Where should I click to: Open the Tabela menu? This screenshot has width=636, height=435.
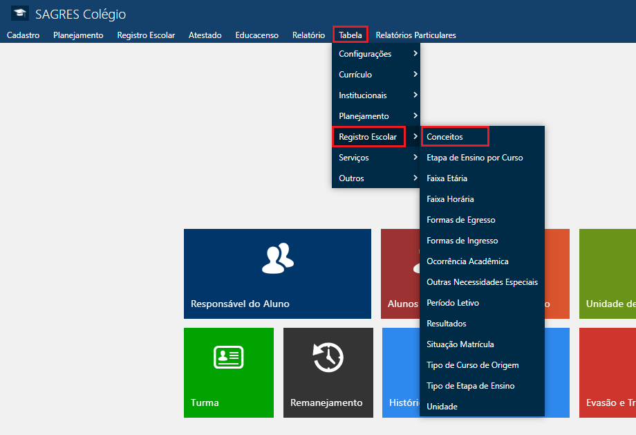[350, 35]
